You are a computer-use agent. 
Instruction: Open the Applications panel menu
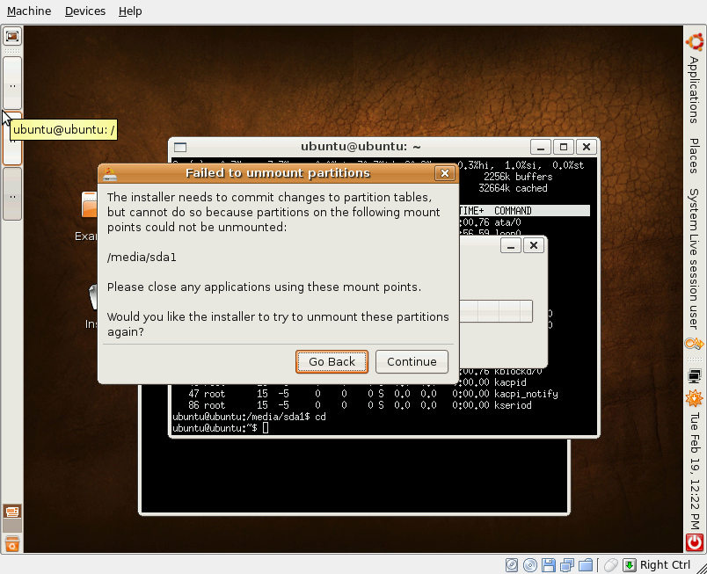click(694, 90)
